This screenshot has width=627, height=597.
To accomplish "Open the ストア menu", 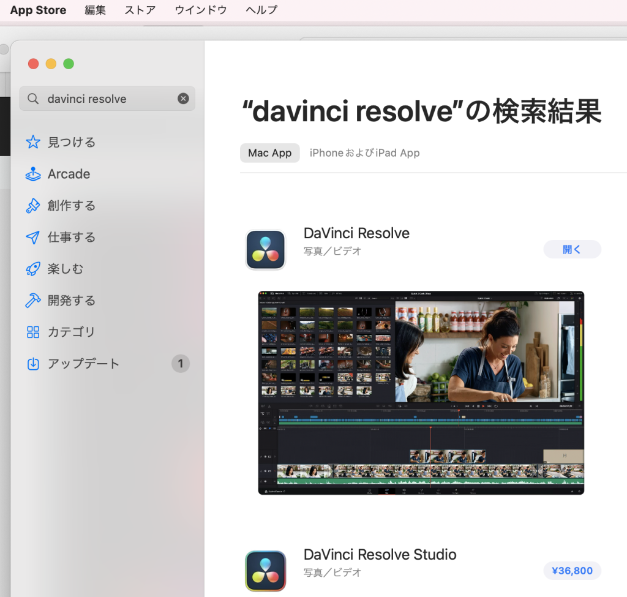I will [x=140, y=10].
